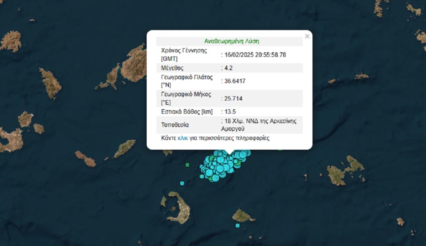Click the location text mentioning Αρκεσίνης Αμοργού

point(259,125)
